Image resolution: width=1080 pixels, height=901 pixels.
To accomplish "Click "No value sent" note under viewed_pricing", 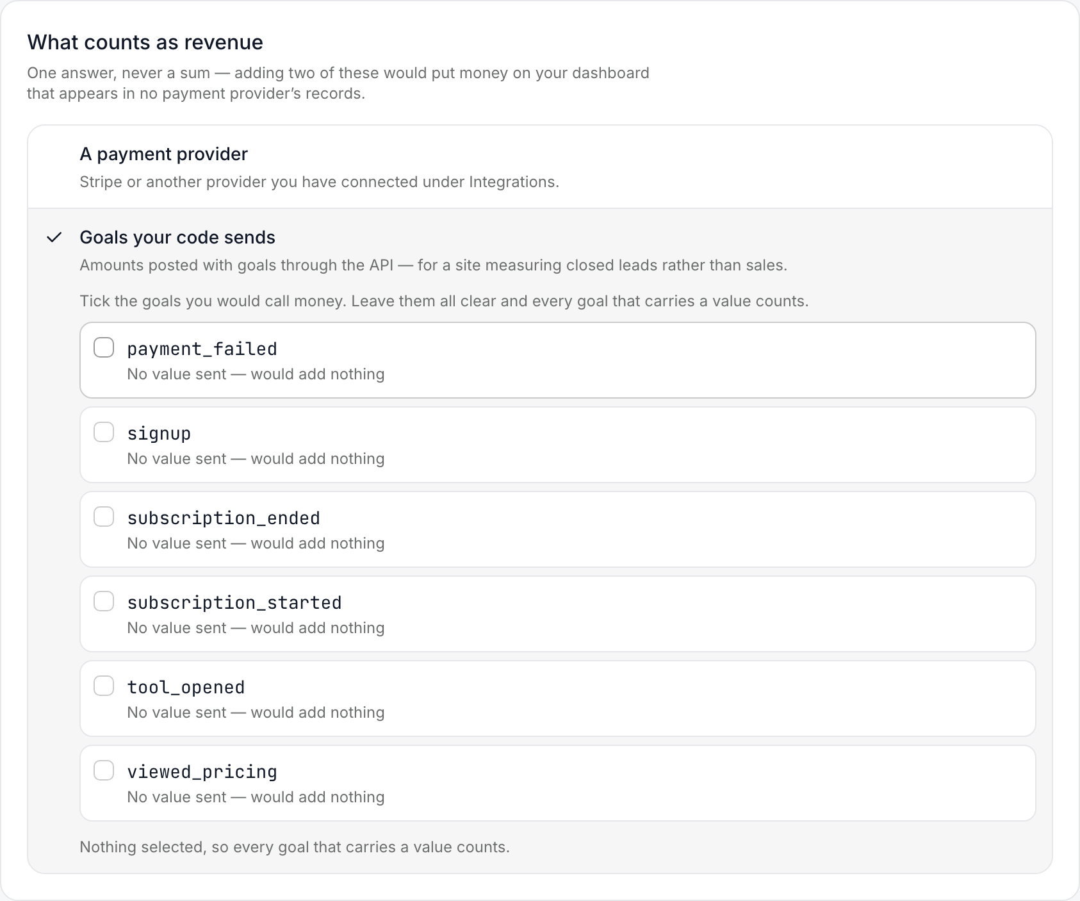I will pyautogui.click(x=256, y=797).
